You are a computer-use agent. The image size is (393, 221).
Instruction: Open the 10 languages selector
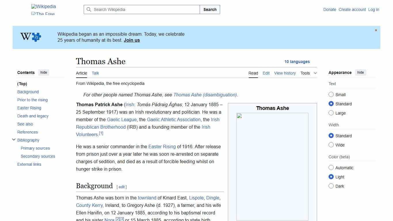pos(297,62)
